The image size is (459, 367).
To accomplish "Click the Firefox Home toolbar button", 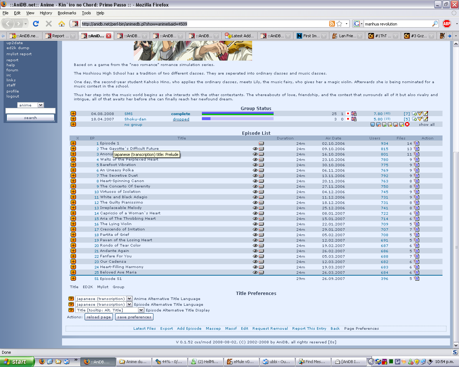I will point(62,24).
